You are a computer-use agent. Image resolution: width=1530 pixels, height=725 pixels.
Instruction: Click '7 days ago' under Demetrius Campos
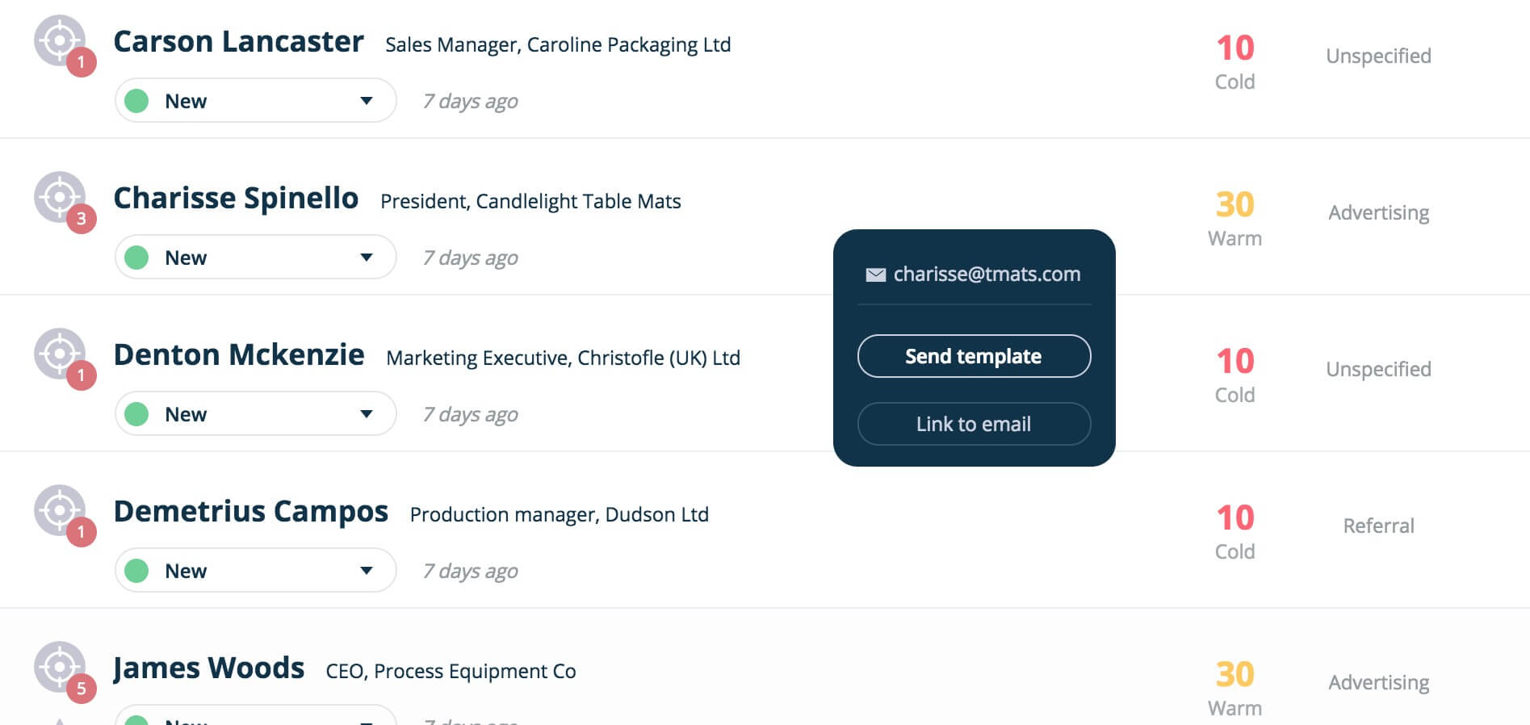tap(470, 572)
